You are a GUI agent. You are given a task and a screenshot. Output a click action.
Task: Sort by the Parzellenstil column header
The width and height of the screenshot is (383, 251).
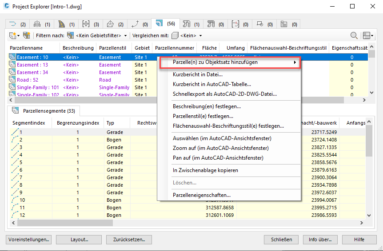114,48
